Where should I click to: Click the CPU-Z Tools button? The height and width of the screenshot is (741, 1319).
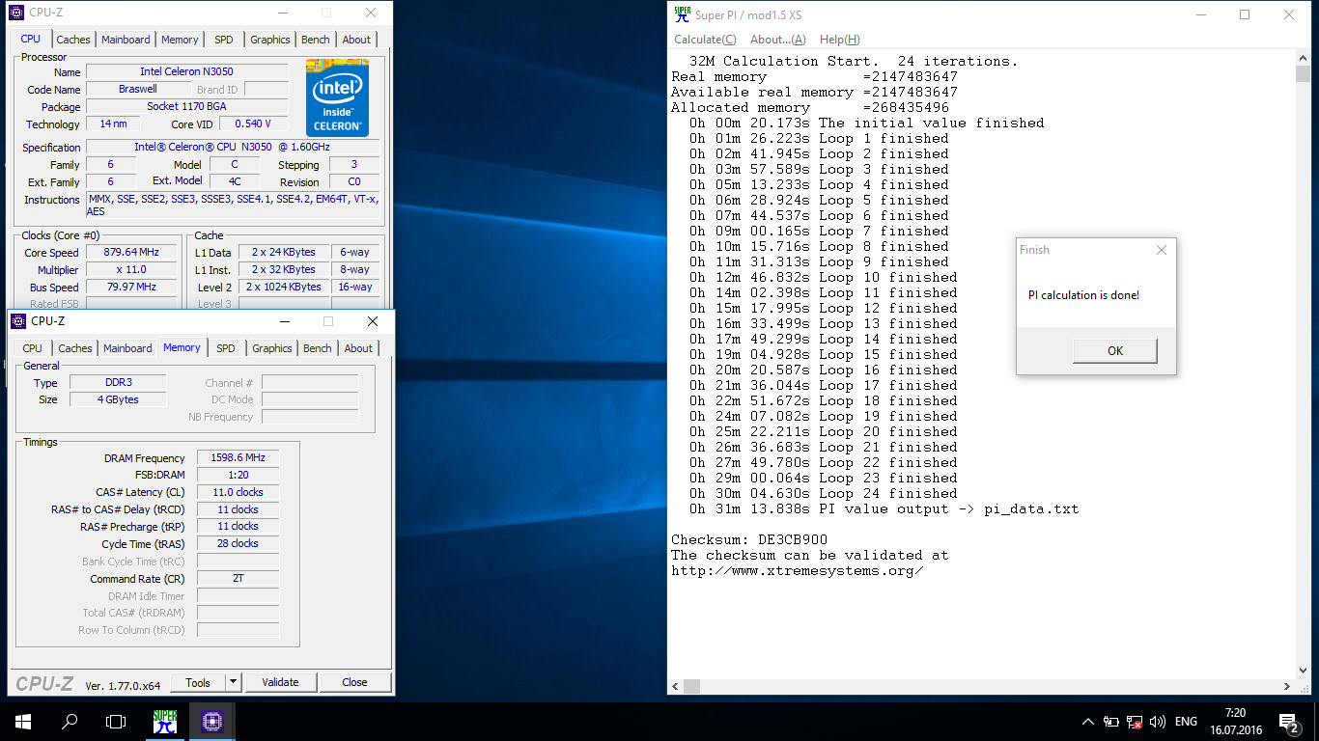198,682
